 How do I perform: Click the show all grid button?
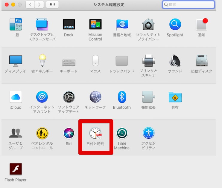52,4
